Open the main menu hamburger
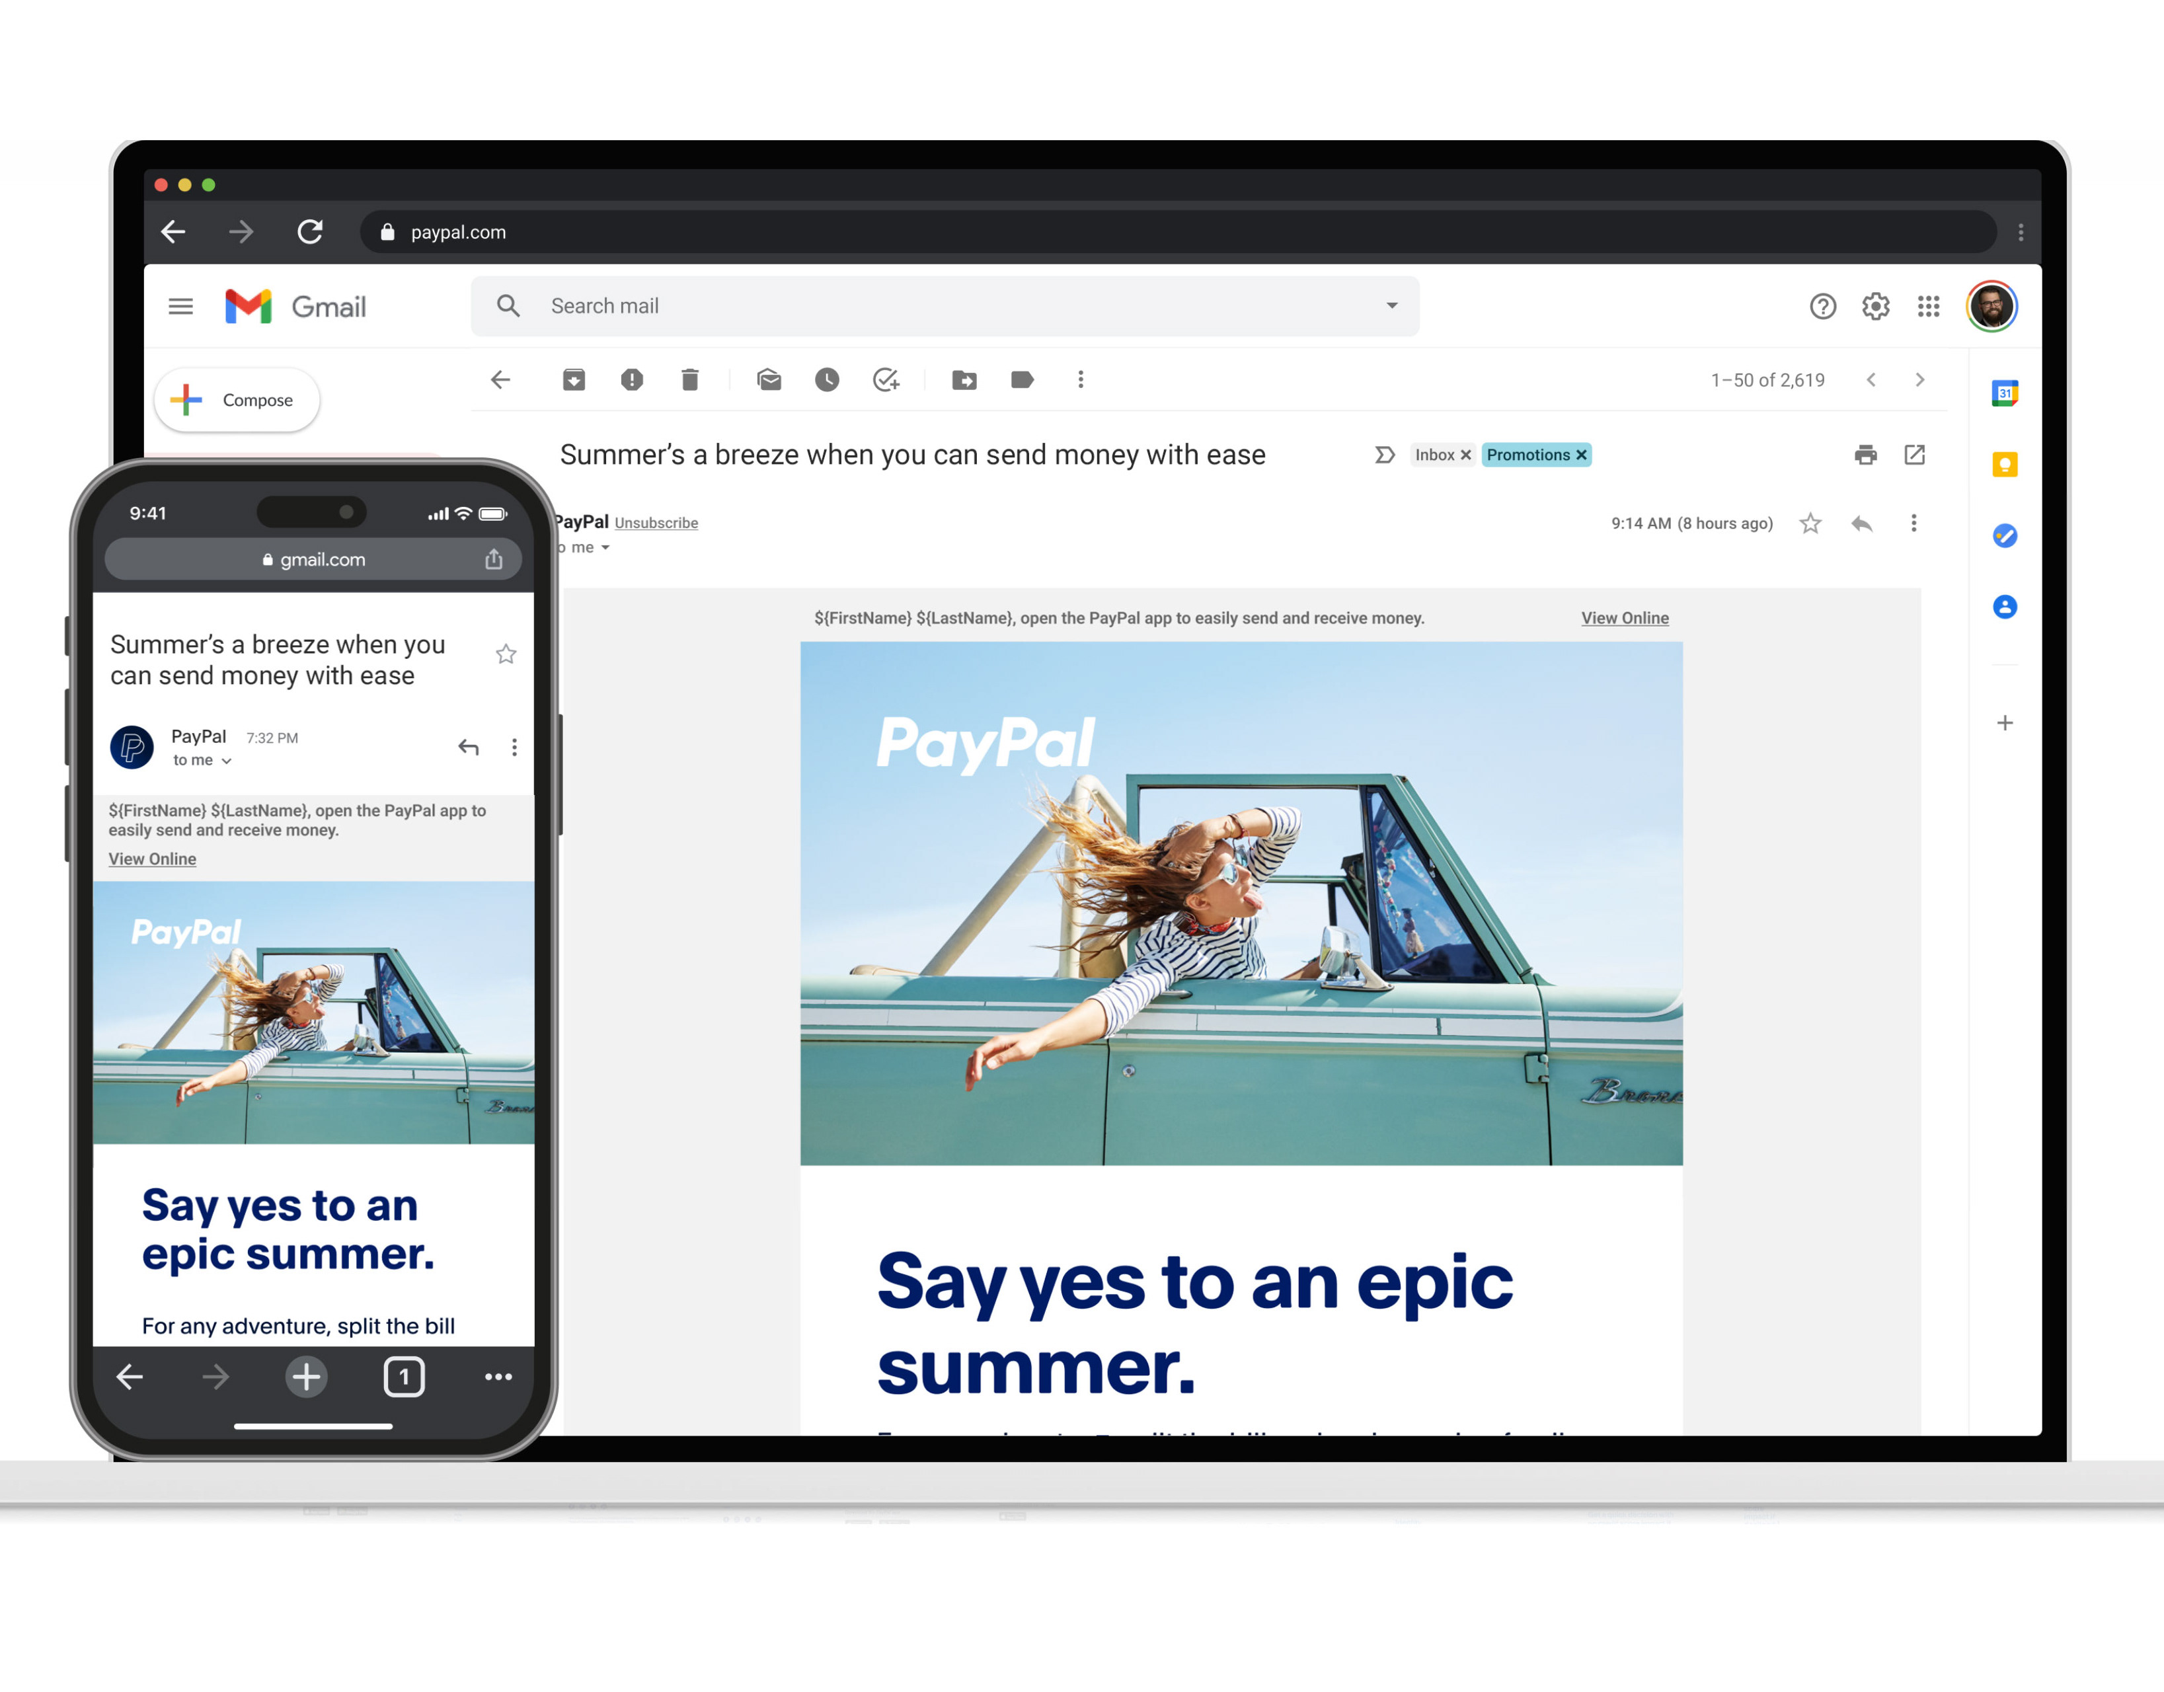 tap(180, 306)
